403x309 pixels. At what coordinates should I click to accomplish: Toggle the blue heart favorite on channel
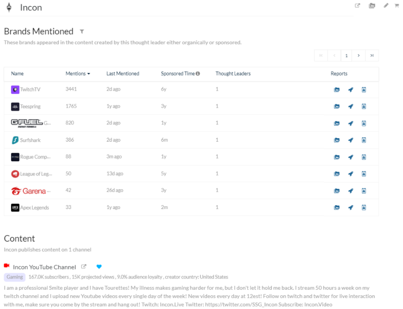[x=99, y=267]
